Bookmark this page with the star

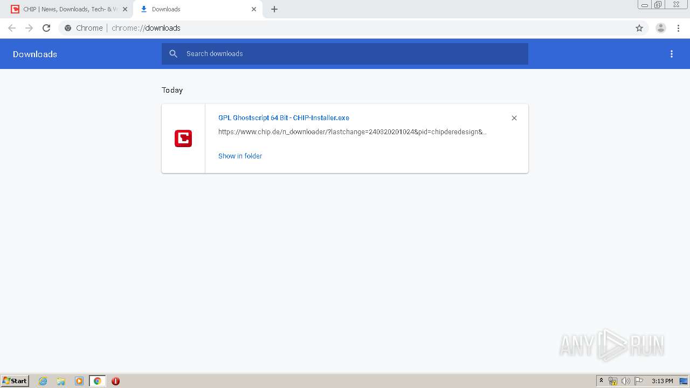coord(639,28)
